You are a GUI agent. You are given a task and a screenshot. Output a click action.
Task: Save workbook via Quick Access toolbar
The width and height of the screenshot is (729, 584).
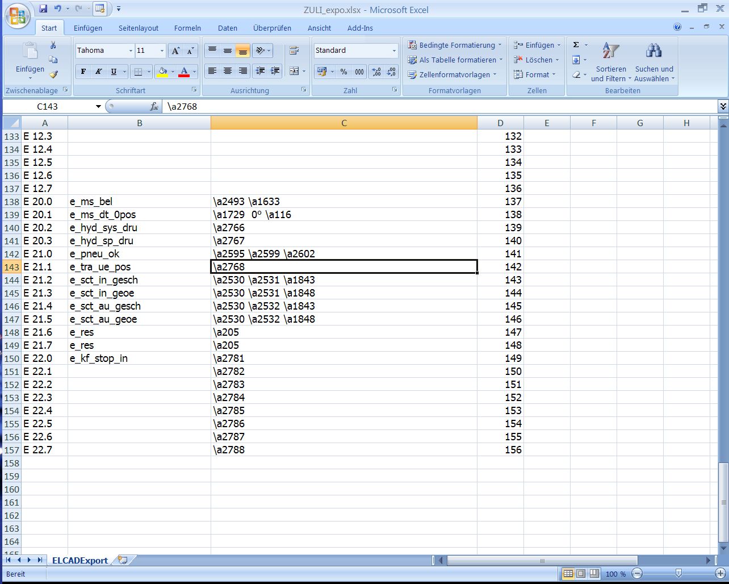point(44,9)
